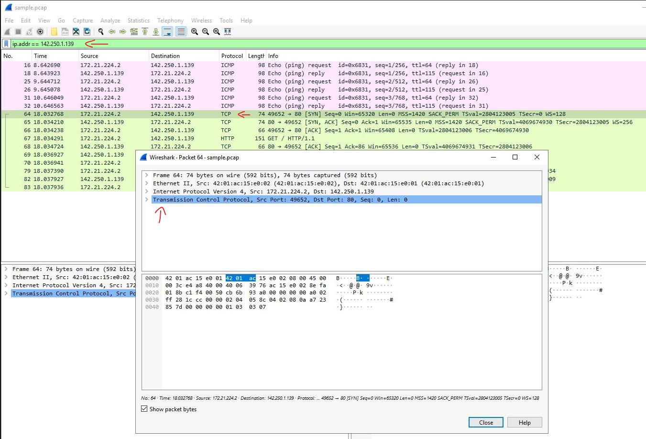This screenshot has height=439, width=646.
Task: Toggle packet list colorization button
Action: point(181,32)
